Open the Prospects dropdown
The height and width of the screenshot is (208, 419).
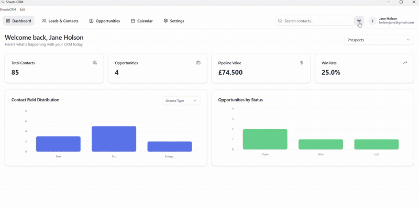(379, 40)
